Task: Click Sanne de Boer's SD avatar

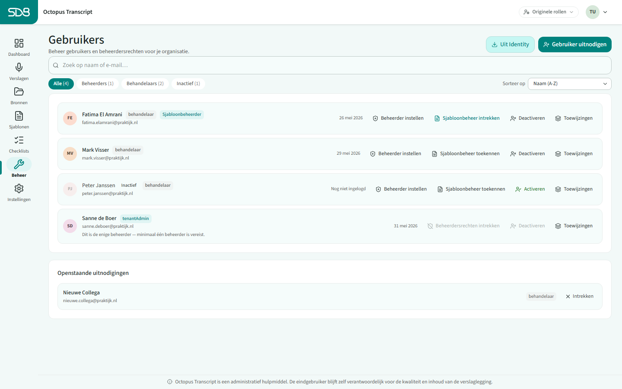Action: 70,226
